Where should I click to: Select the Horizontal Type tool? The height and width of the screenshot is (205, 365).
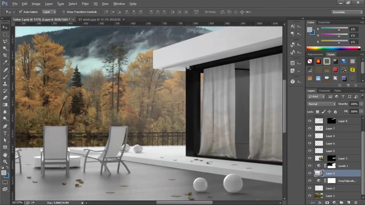coord(5,133)
